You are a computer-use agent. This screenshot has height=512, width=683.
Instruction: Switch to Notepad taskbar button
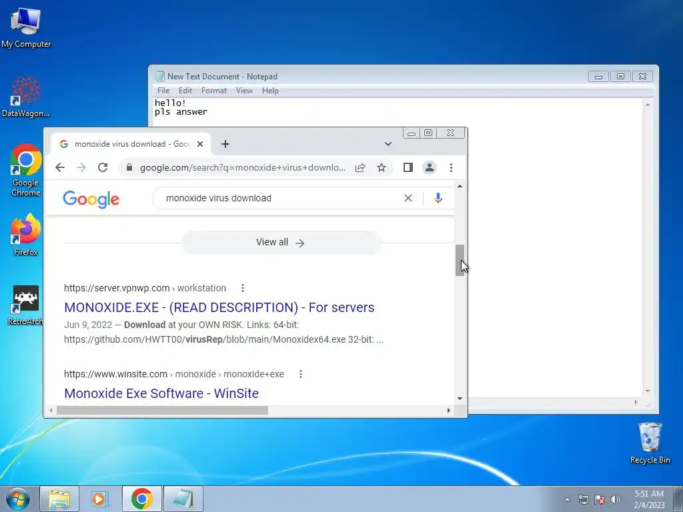(183, 499)
